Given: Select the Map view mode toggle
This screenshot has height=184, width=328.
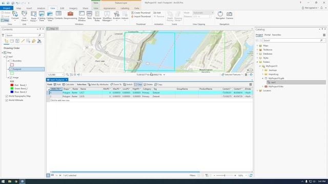Looking at the screenshot, I should pyautogui.click(x=5, y=20).
